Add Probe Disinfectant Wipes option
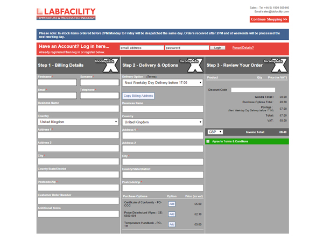 tap(172, 214)
